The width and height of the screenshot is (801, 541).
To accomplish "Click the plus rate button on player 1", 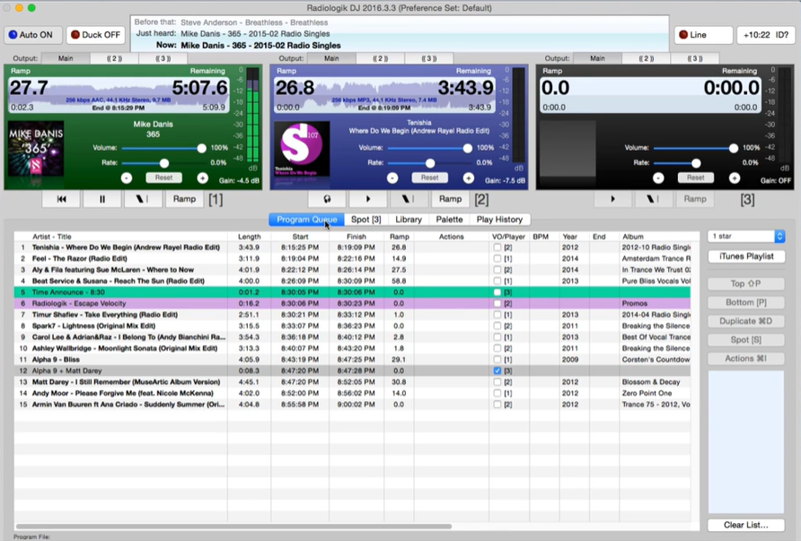I will click(x=203, y=178).
